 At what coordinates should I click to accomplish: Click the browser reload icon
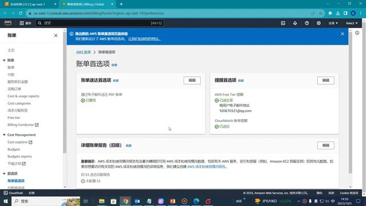pos(21,13)
